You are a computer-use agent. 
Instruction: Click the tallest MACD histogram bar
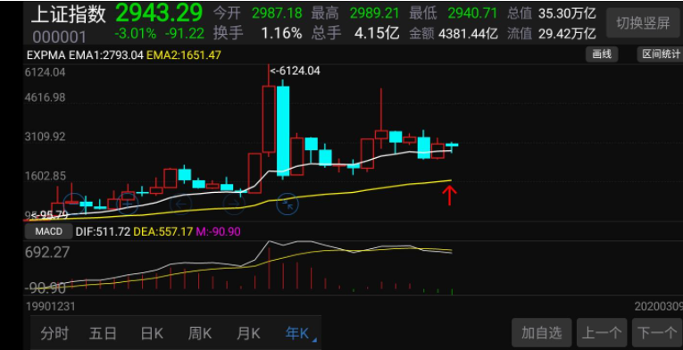269,268
